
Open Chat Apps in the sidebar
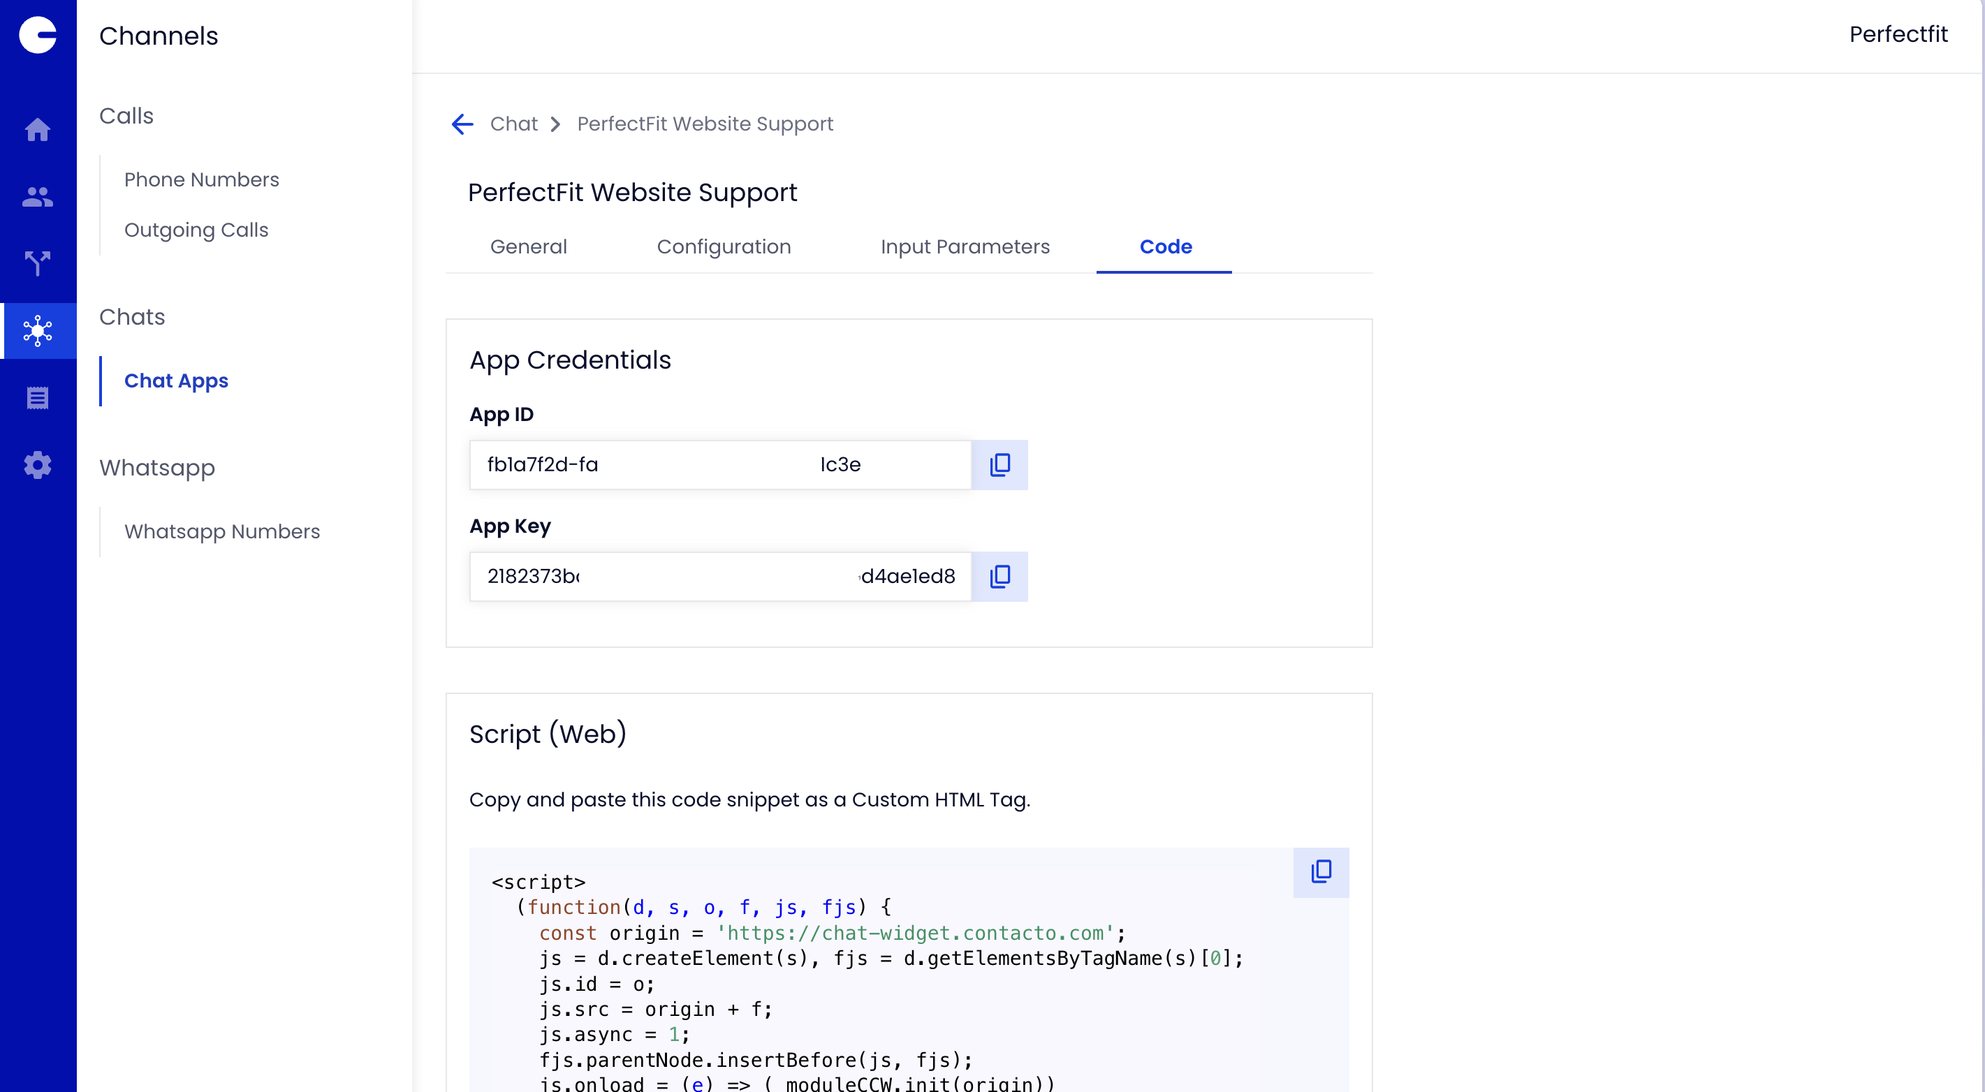click(x=176, y=381)
